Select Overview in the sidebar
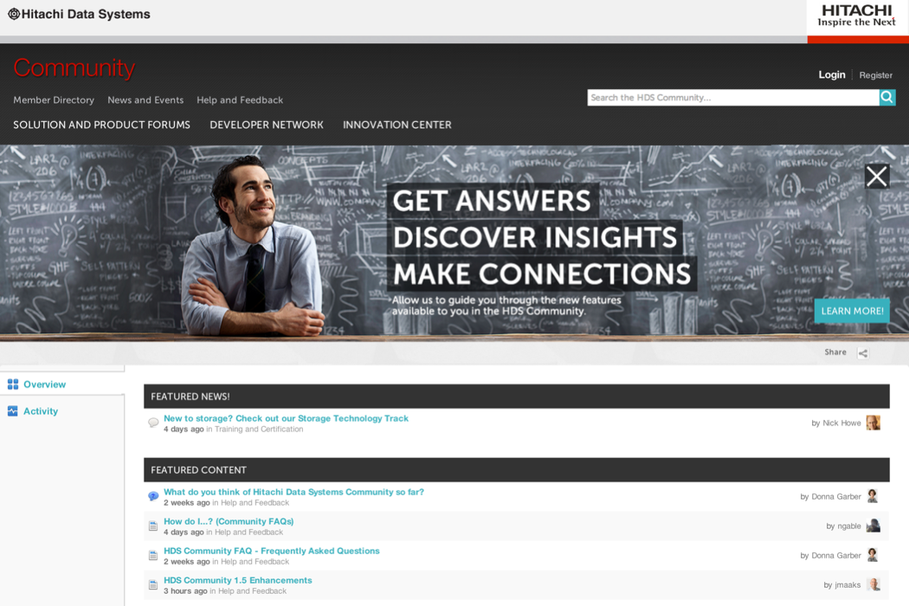 pyautogui.click(x=45, y=384)
